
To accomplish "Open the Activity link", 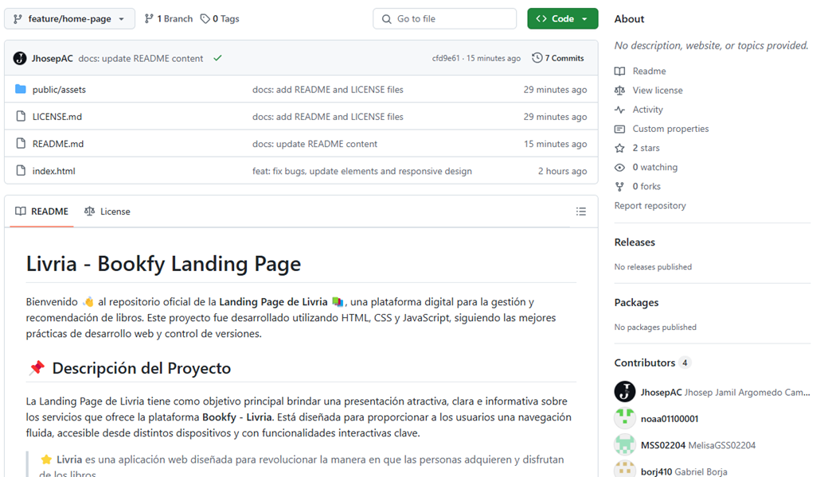I will click(x=647, y=110).
